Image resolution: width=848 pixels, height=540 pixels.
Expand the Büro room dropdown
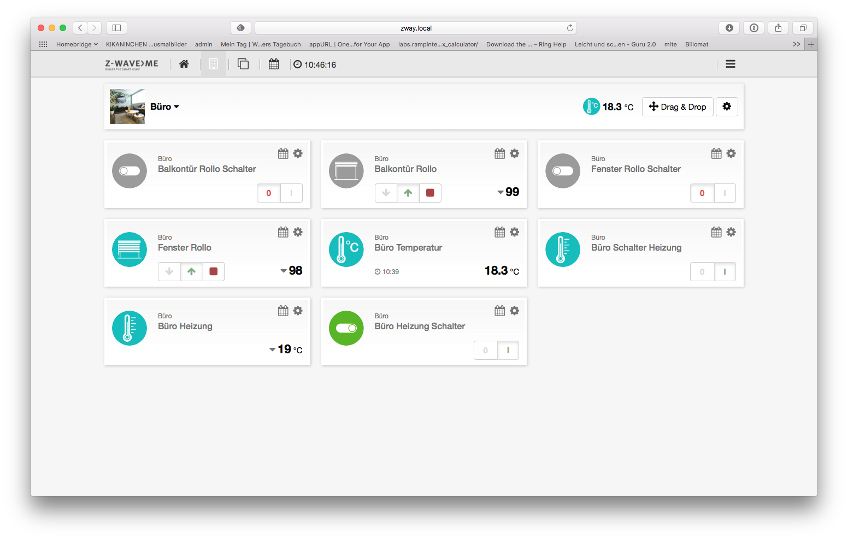click(x=164, y=107)
